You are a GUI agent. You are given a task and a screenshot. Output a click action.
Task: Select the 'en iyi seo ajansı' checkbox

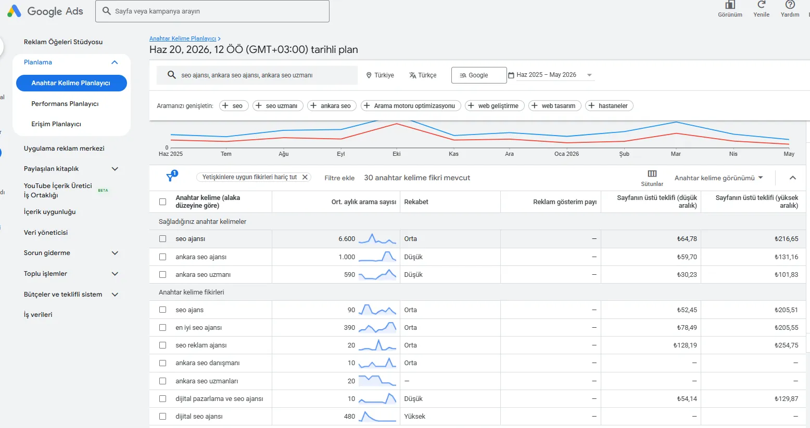pyautogui.click(x=162, y=328)
